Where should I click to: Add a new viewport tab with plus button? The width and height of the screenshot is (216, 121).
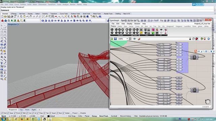tap(39, 110)
